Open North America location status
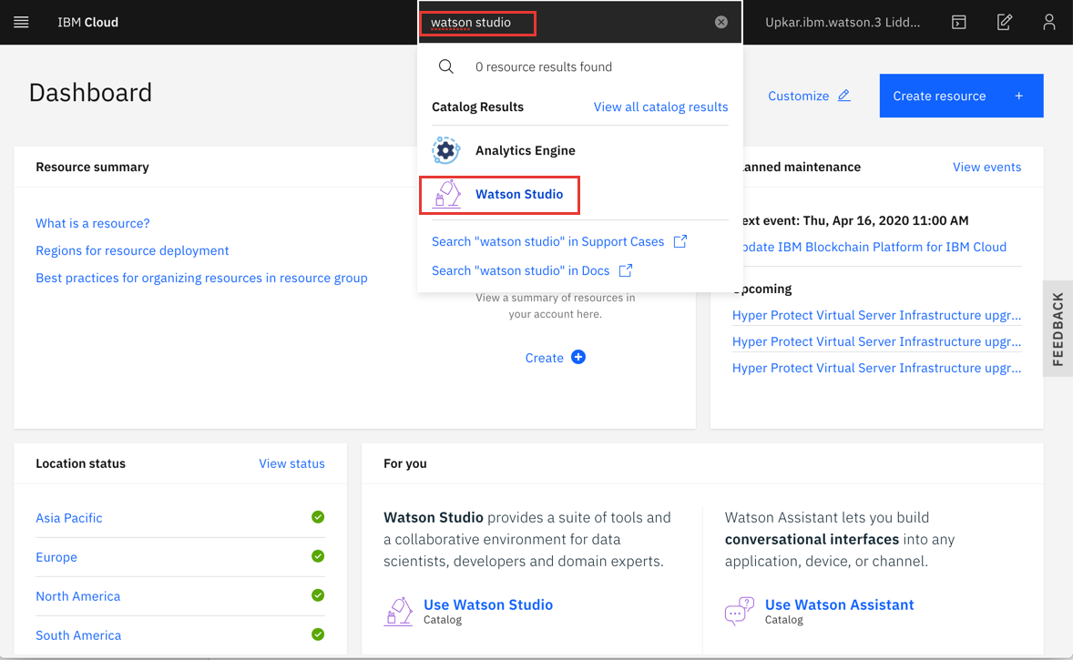The height and width of the screenshot is (660, 1073). coord(78,596)
